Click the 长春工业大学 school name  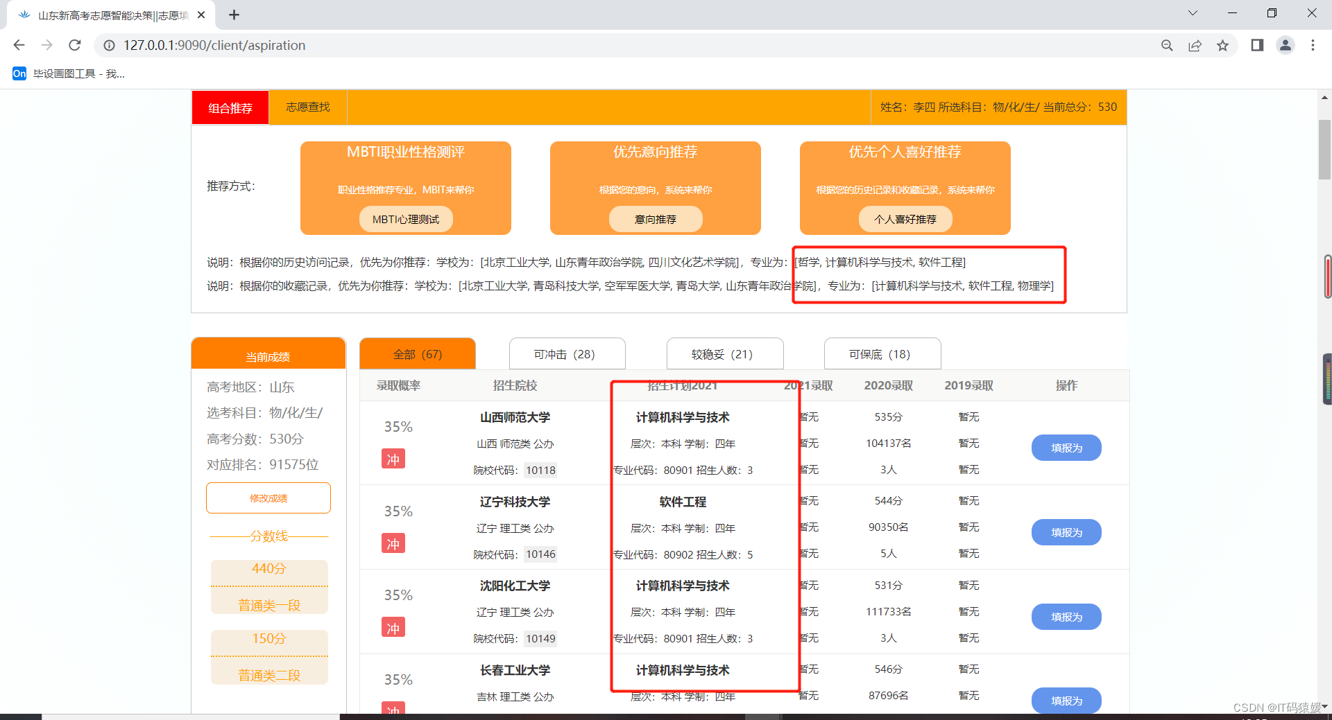515,670
